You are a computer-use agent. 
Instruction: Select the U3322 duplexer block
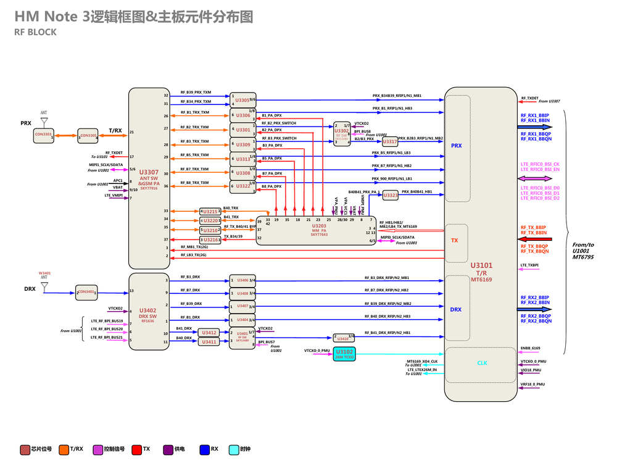[242, 186]
